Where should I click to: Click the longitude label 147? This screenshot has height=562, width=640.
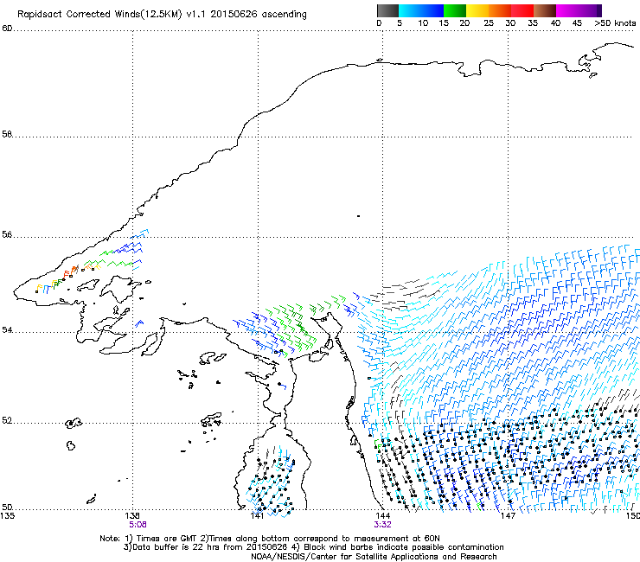pos(509,515)
